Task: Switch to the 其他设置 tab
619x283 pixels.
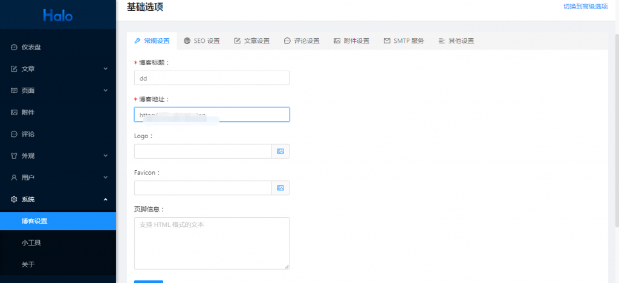Action: [x=456, y=40]
